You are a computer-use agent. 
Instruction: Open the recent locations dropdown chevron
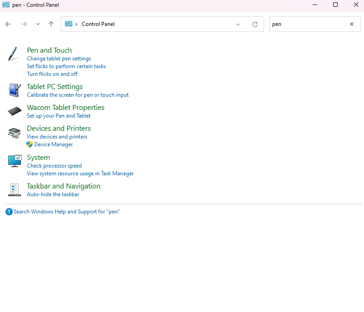click(x=38, y=24)
